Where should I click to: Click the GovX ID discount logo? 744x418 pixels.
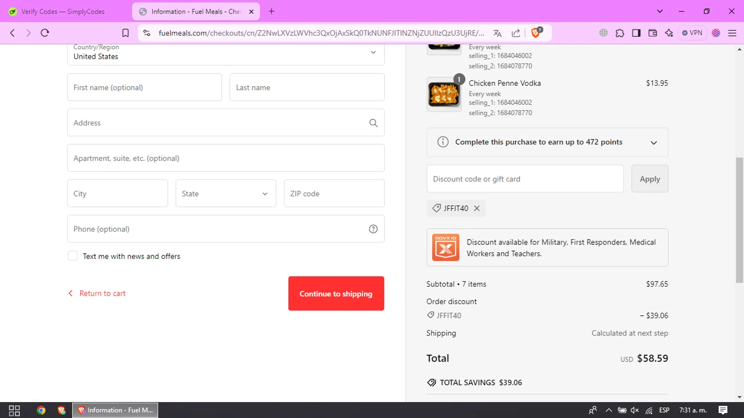point(445,247)
